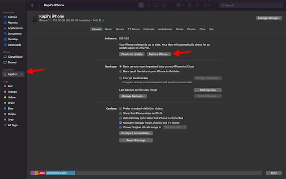Open the Recents sidebar item

tap(12, 21)
